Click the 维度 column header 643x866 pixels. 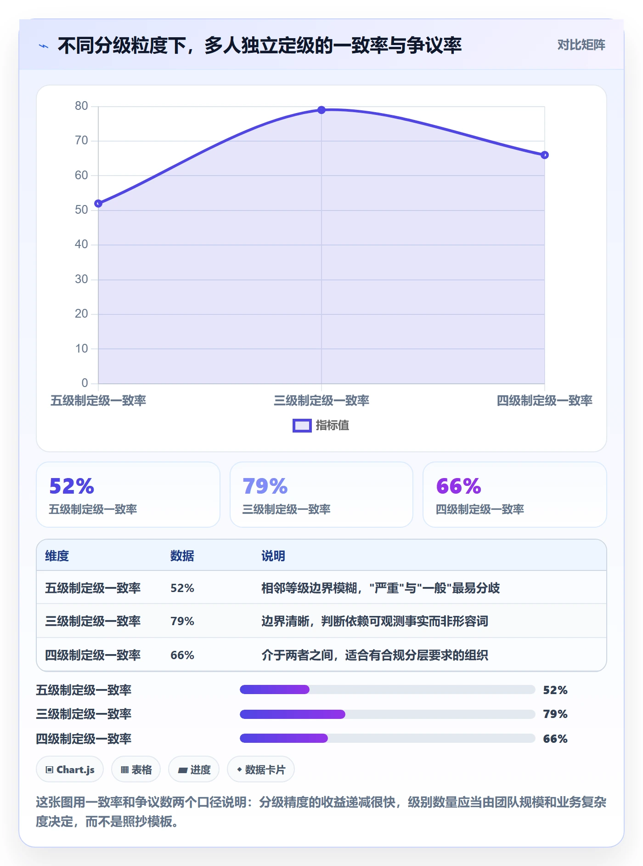point(57,556)
